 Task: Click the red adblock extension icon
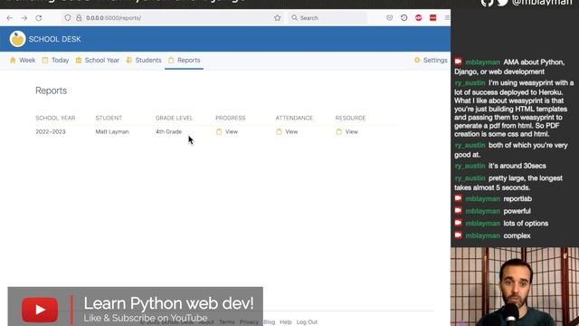(x=418, y=18)
